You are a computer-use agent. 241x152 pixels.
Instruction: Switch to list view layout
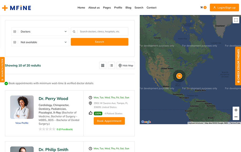pyautogui.click(x=111, y=65)
